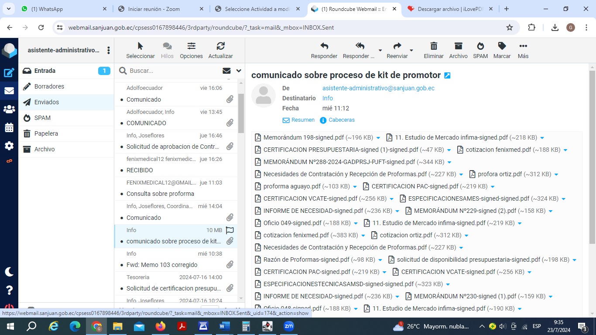Expand options for Memorándum 198-signed.pdf attachment
Screen dimensions: 596x335
(x=378, y=138)
